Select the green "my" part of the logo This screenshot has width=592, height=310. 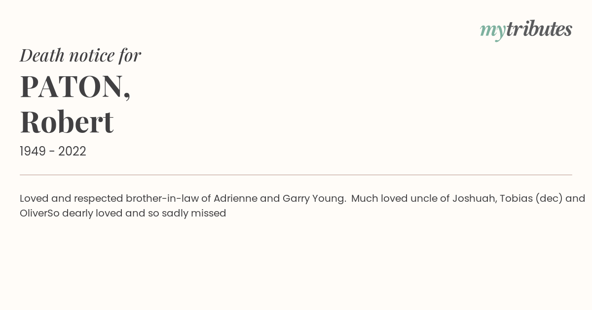tap(493, 31)
